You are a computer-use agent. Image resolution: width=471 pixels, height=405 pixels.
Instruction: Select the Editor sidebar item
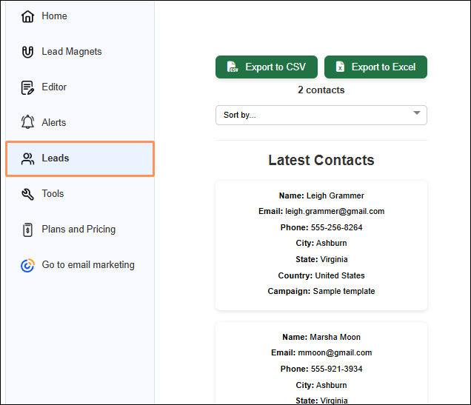tap(54, 87)
